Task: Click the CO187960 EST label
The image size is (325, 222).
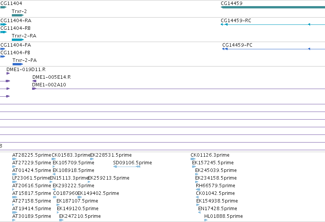Action: [65, 193]
